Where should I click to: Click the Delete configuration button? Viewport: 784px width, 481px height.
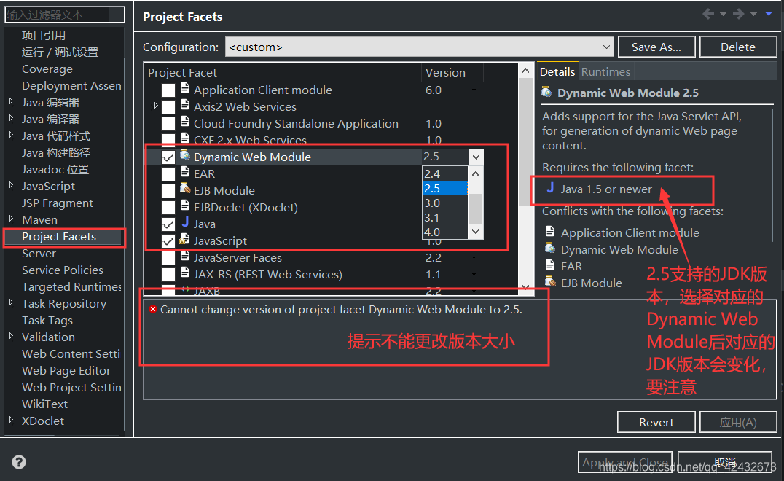tap(738, 47)
